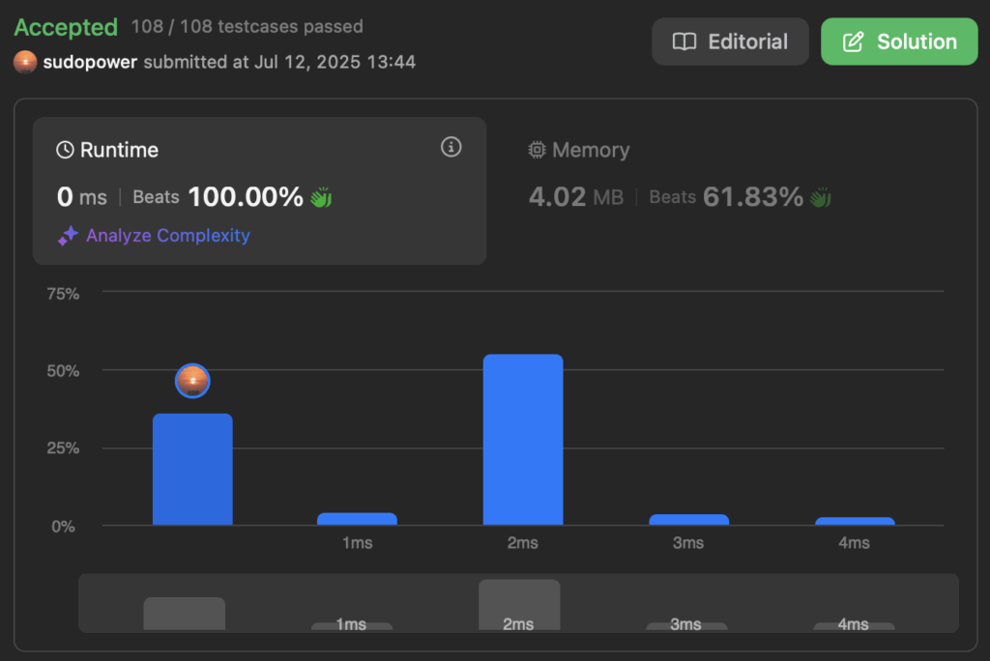
Task: Click the '3ms' chart axis label
Action: click(688, 543)
